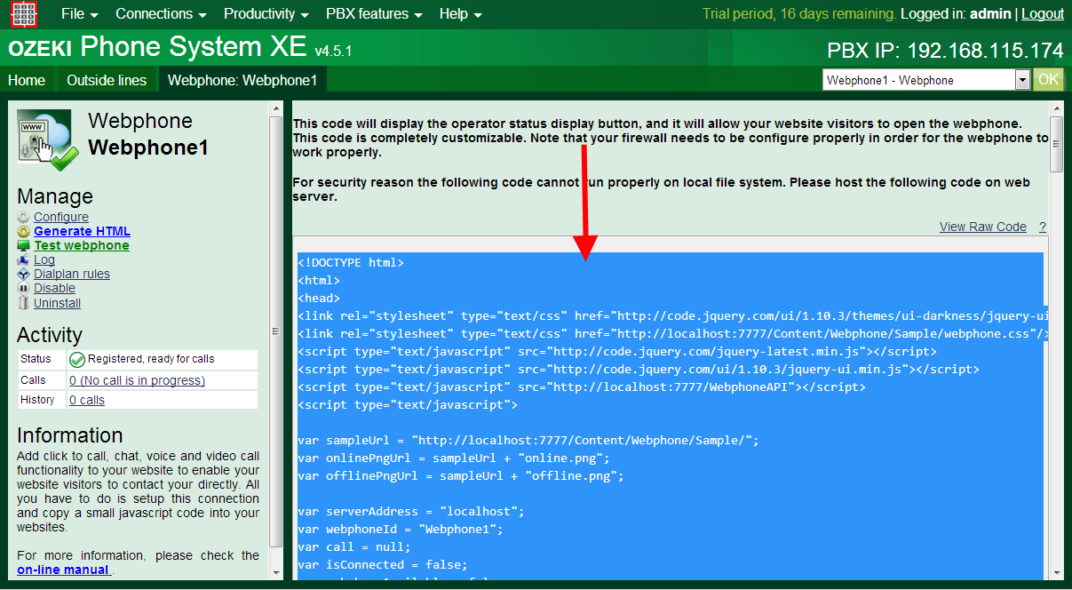Click the Dialplan rules icon
Viewport: 1072px width, 590px height.
click(x=24, y=275)
